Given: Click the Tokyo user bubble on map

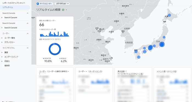Looking at the screenshot, I should pyautogui.click(x=162, y=44).
